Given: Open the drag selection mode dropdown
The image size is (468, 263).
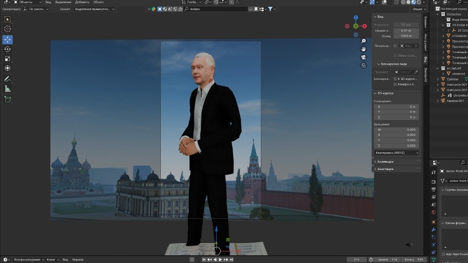Looking at the screenshot, I should [x=94, y=9].
